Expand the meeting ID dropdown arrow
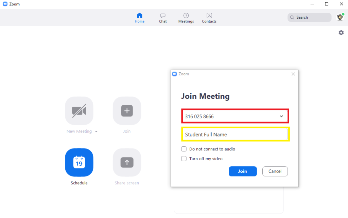Screen dimensions: 348x218 [x=281, y=116]
